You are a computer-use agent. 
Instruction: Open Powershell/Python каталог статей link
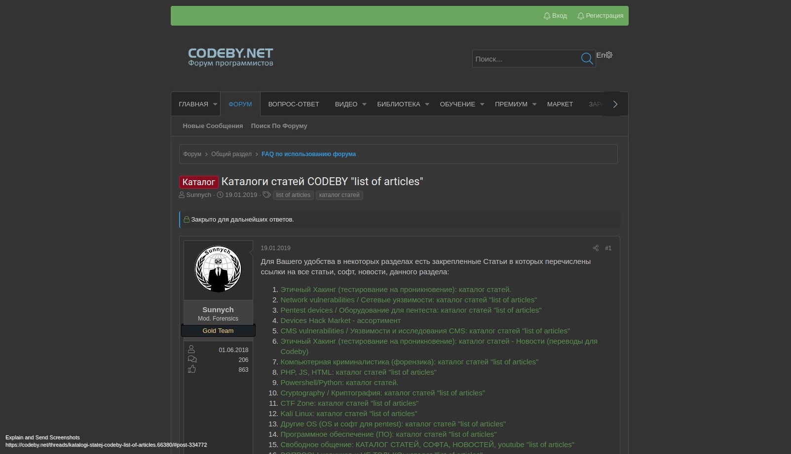click(x=339, y=383)
